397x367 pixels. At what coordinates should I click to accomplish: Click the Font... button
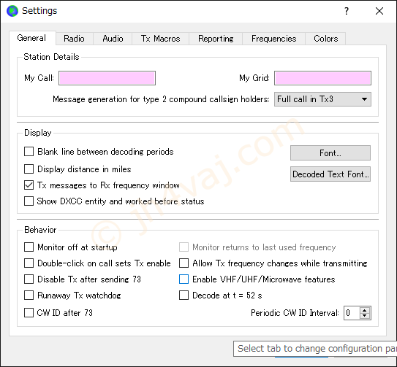[330, 153]
